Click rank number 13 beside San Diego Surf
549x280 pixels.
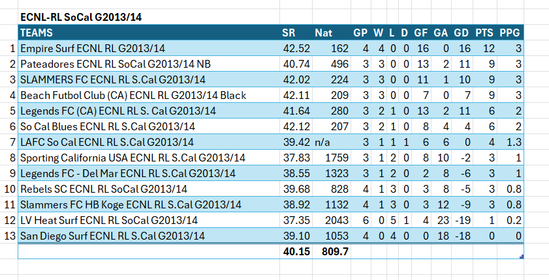point(10,236)
